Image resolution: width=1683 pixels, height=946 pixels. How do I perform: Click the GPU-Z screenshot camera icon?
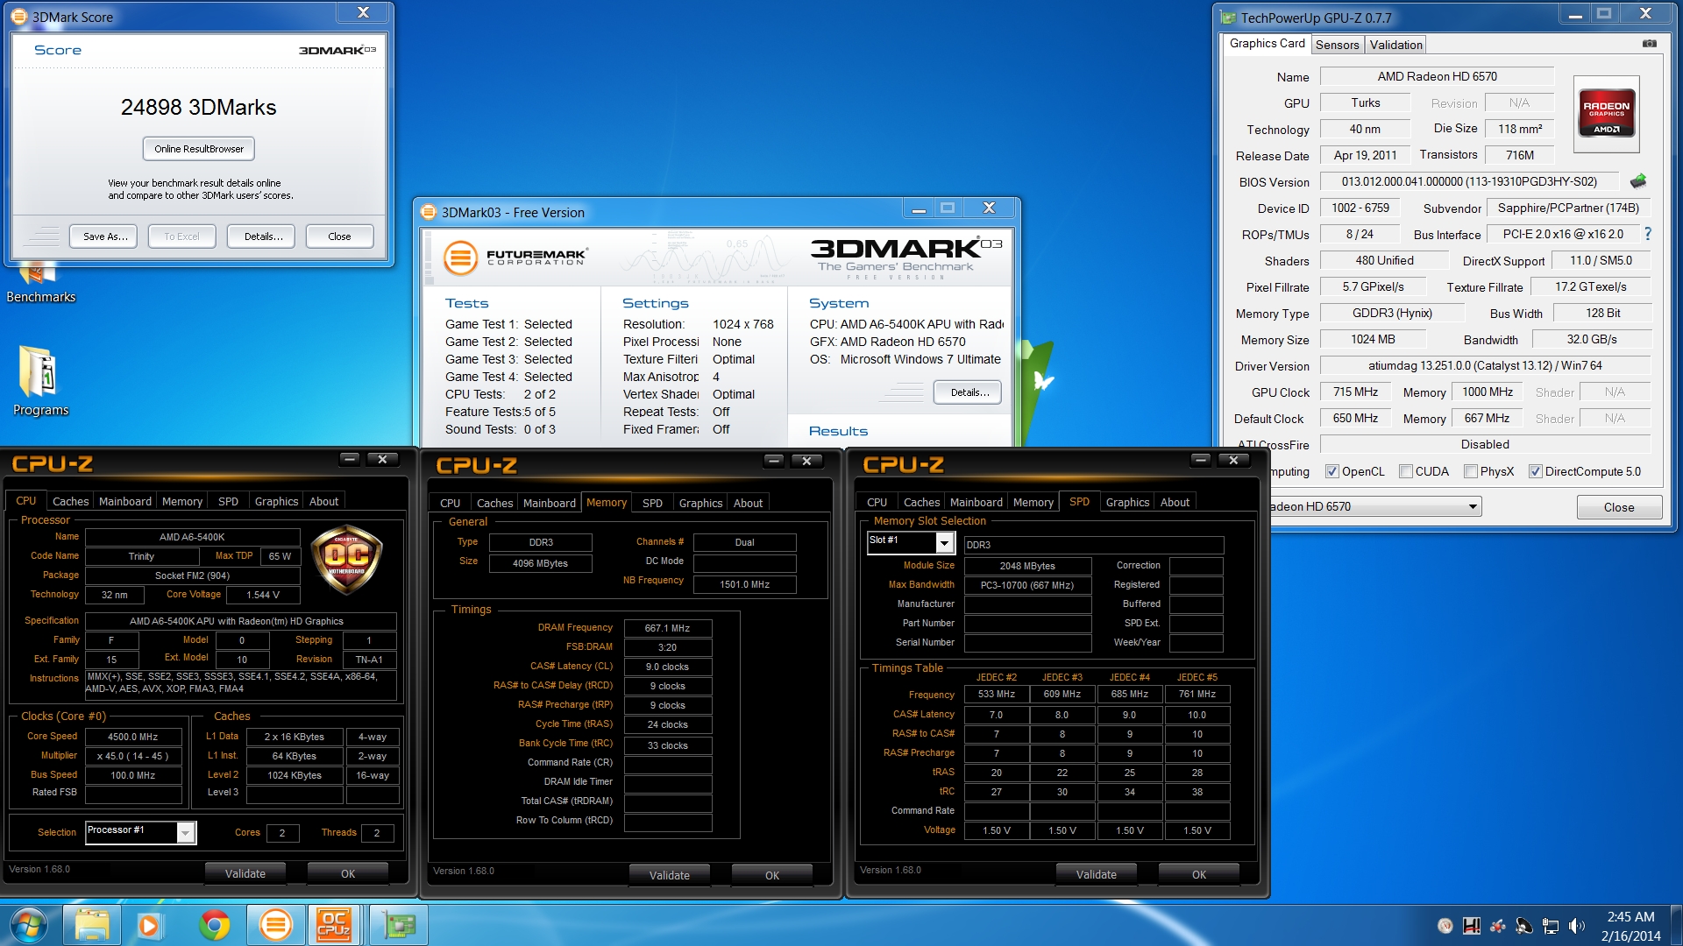click(1649, 43)
